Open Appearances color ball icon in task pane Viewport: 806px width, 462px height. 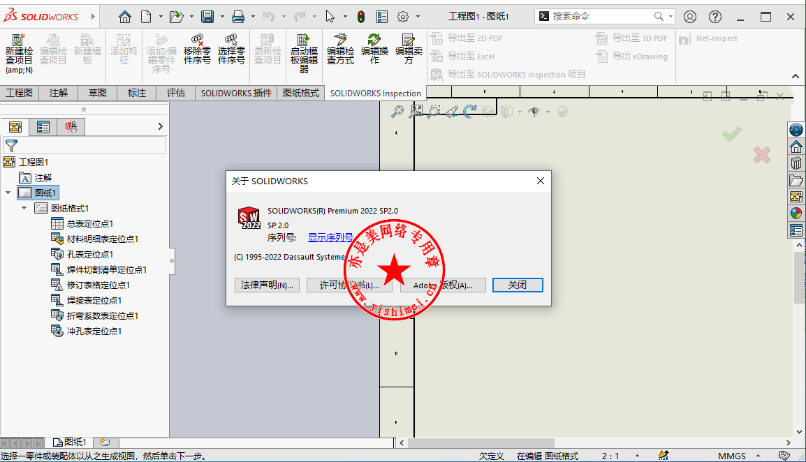coord(796,214)
